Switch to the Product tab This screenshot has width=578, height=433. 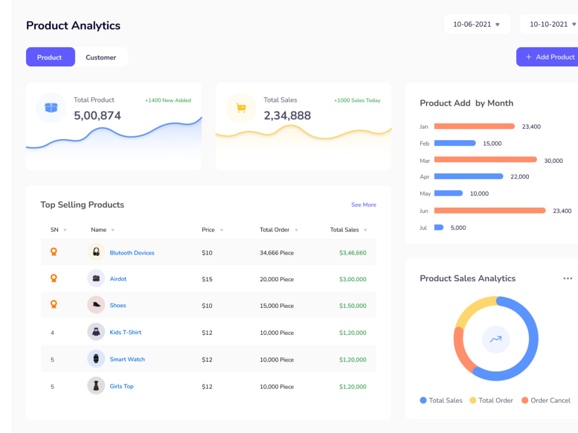click(50, 57)
